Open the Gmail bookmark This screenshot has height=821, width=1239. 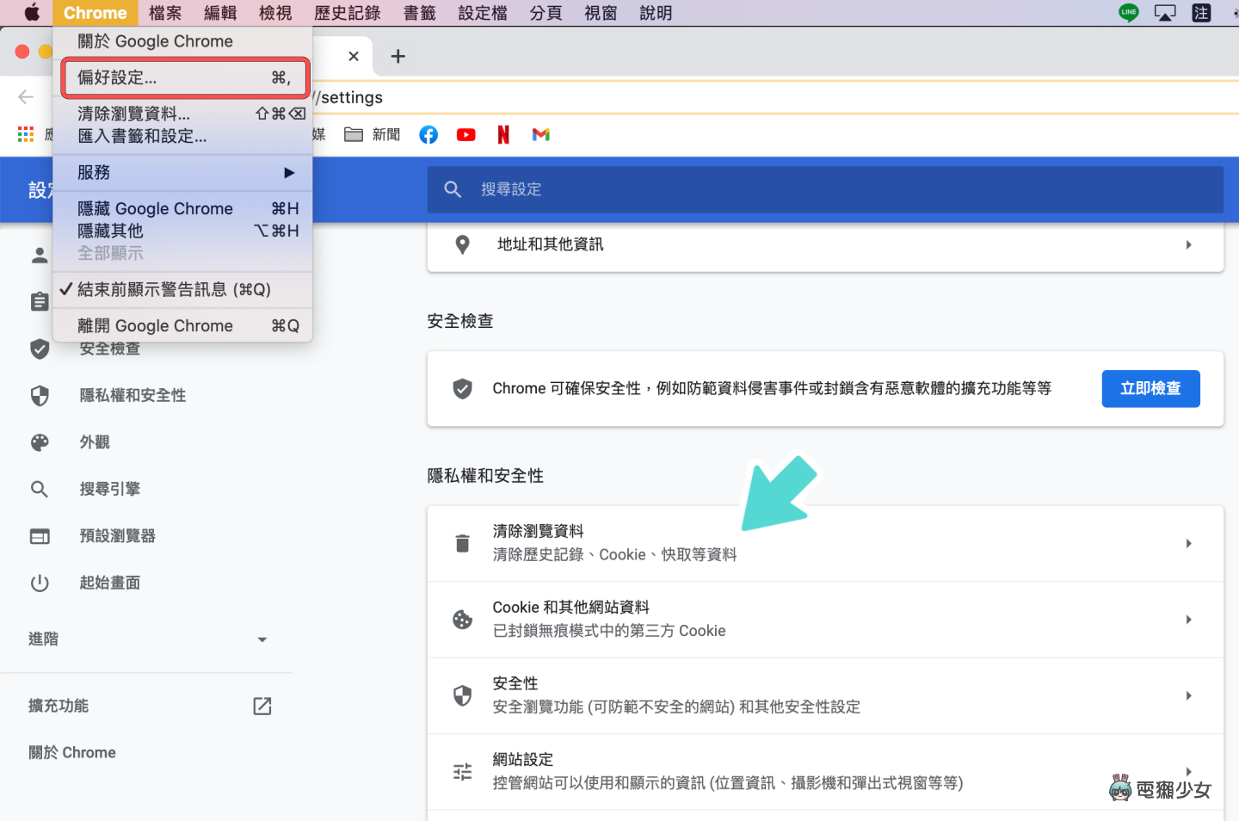coord(540,134)
